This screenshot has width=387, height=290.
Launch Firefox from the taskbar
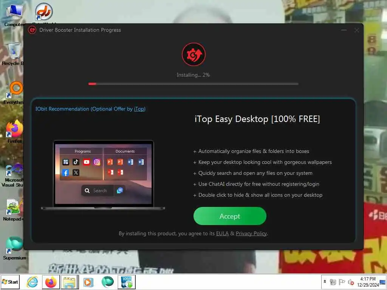(51, 282)
